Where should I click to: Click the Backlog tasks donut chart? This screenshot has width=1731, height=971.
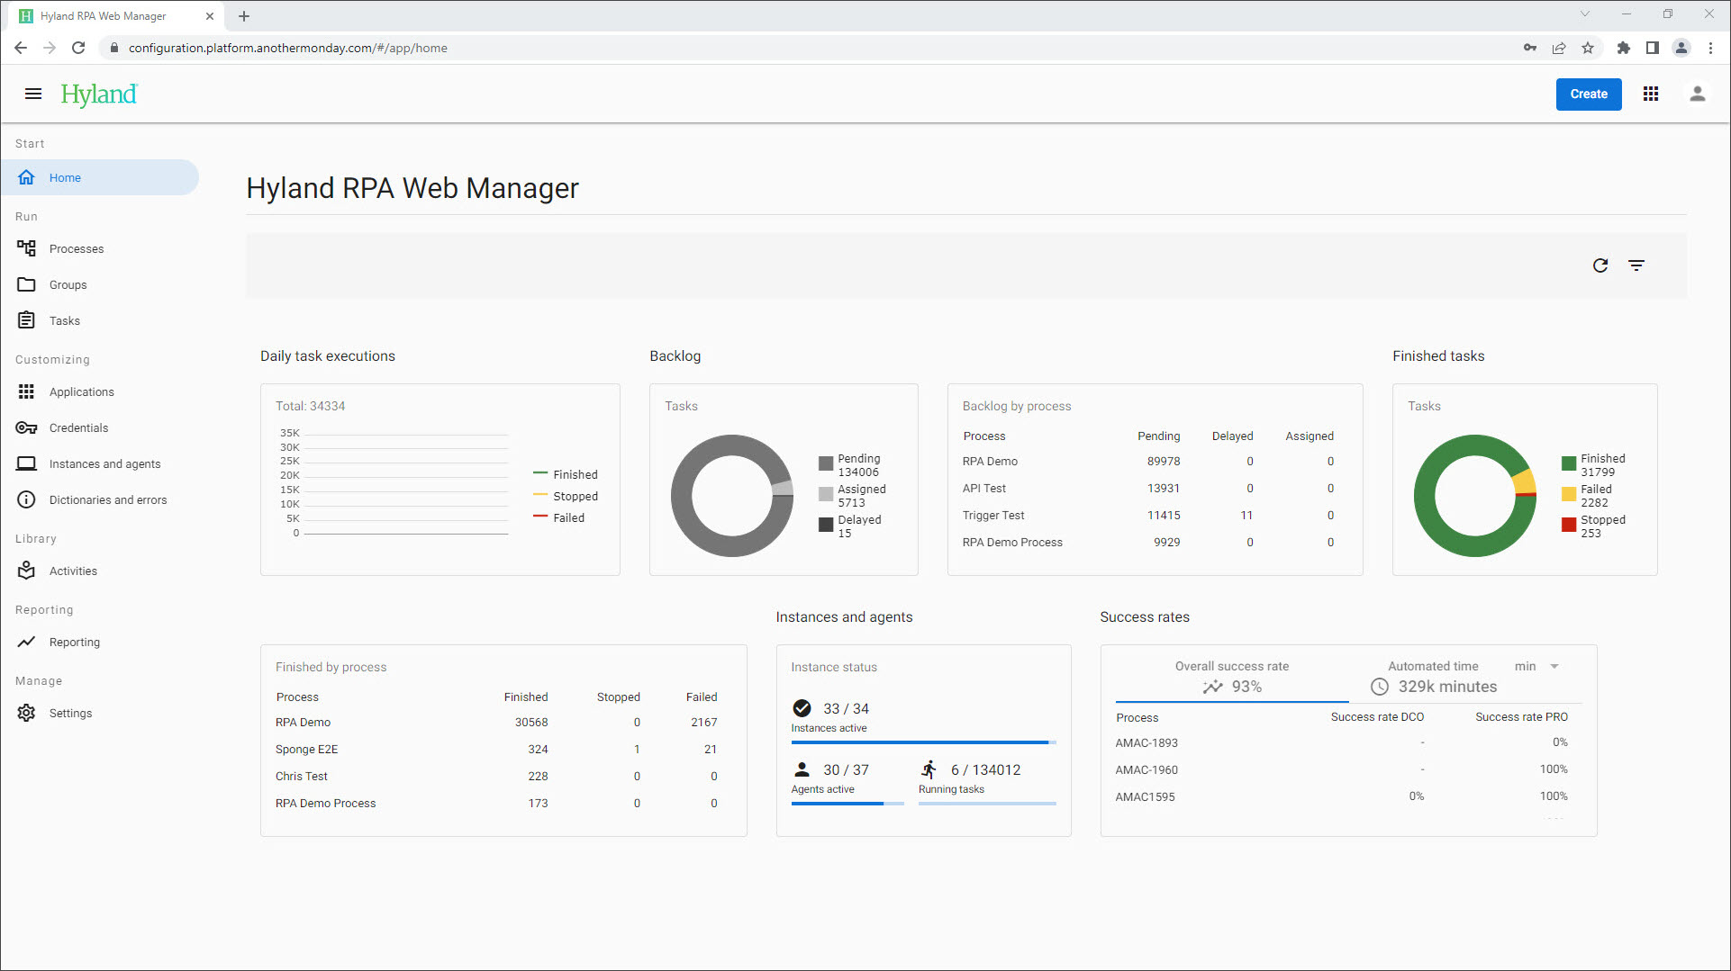tap(731, 496)
